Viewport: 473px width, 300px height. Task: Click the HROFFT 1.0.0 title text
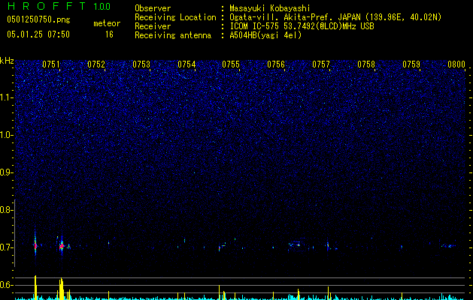59,6
